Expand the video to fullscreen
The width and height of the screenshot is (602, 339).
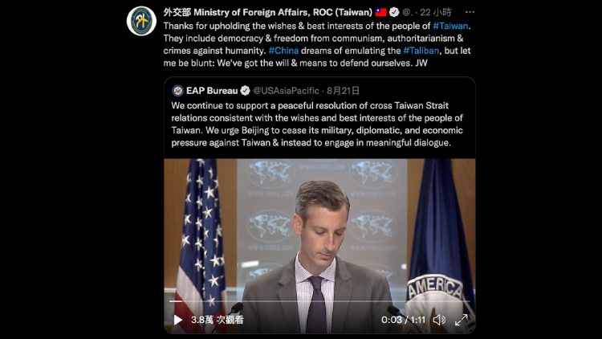461,320
